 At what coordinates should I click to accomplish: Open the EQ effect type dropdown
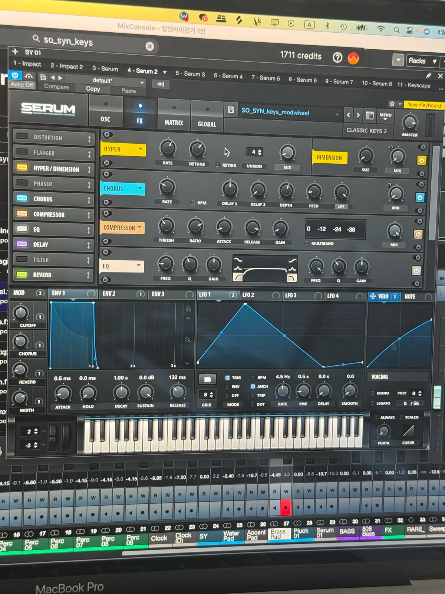(122, 266)
